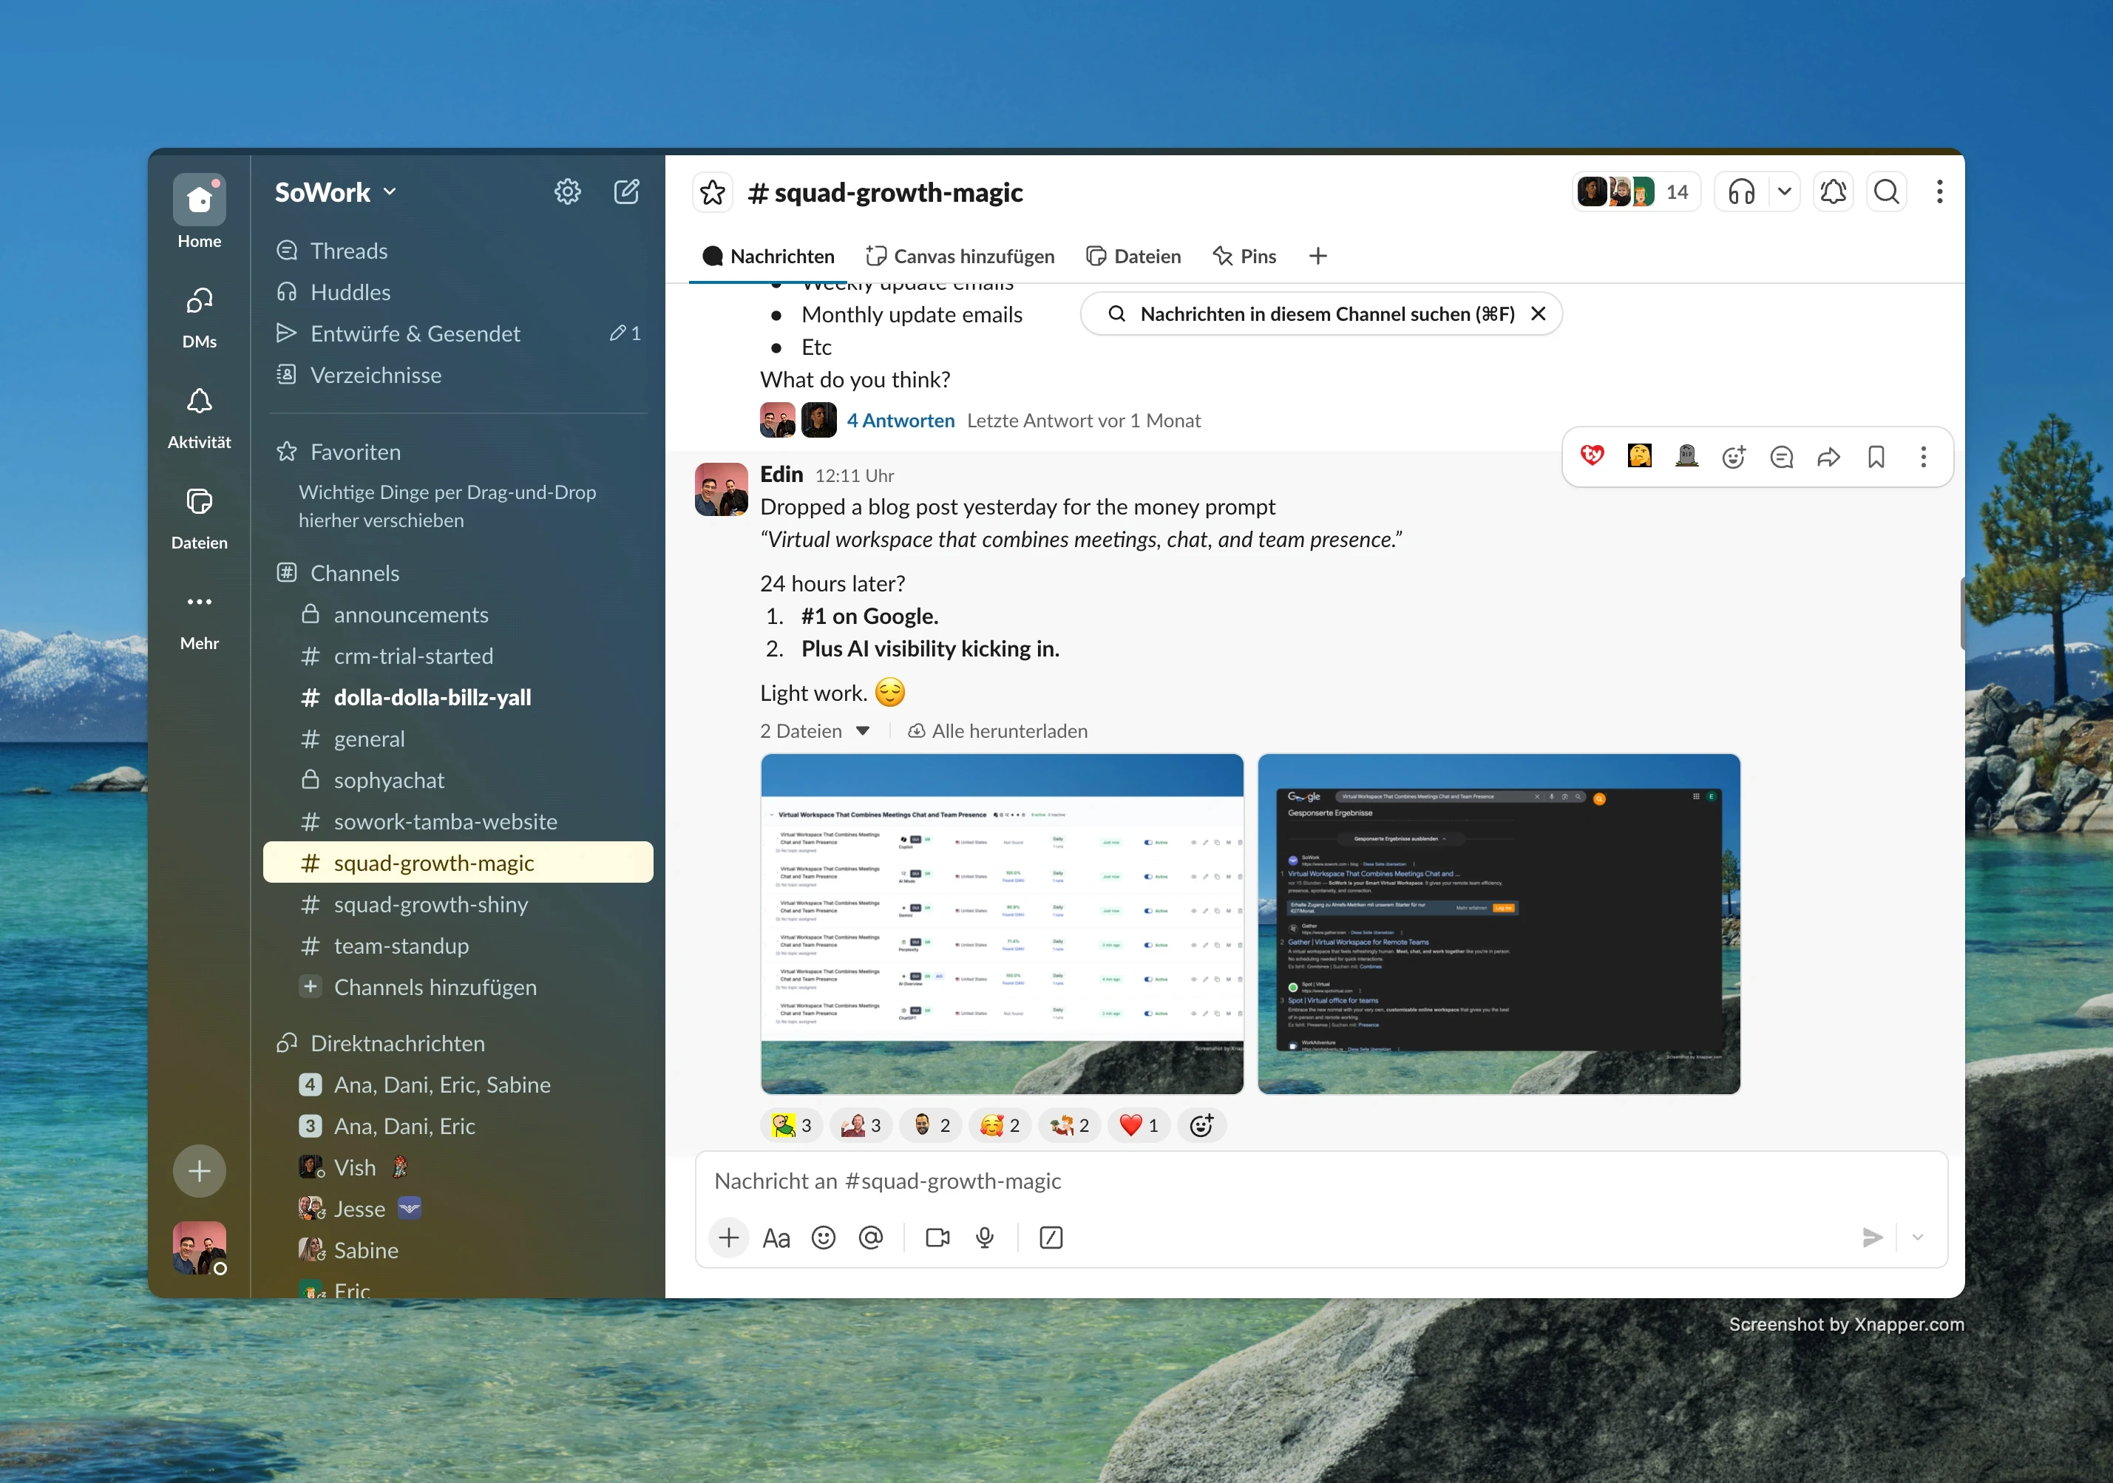
Task: Open the Aktivität notifications view
Action: [199, 417]
